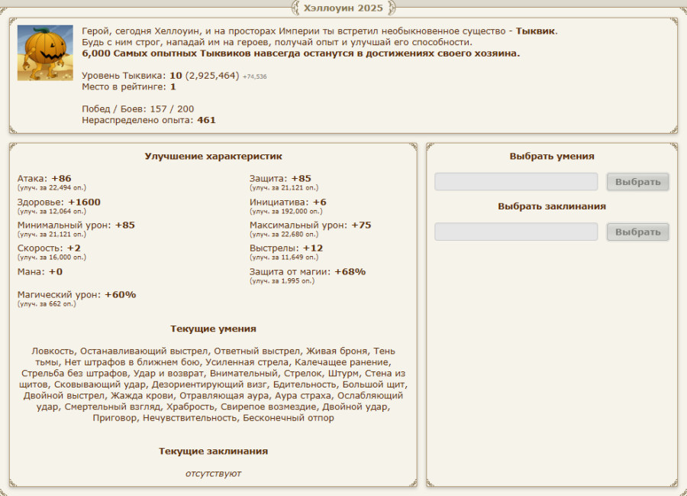
Task: Upgrade the Защита +85 stat
Action: pos(283,187)
